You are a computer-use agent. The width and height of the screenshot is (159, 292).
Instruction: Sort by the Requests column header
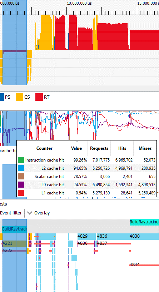pos(99,148)
